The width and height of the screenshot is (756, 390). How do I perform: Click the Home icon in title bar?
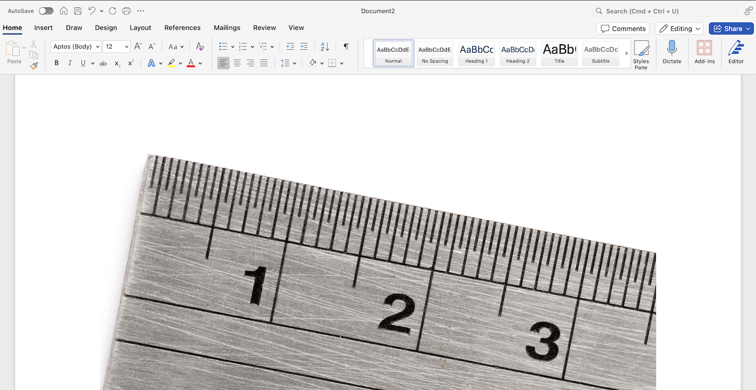(x=64, y=11)
